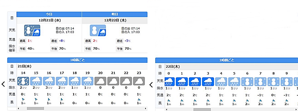Click the 1時間ごと header above 21日

[77, 60]
